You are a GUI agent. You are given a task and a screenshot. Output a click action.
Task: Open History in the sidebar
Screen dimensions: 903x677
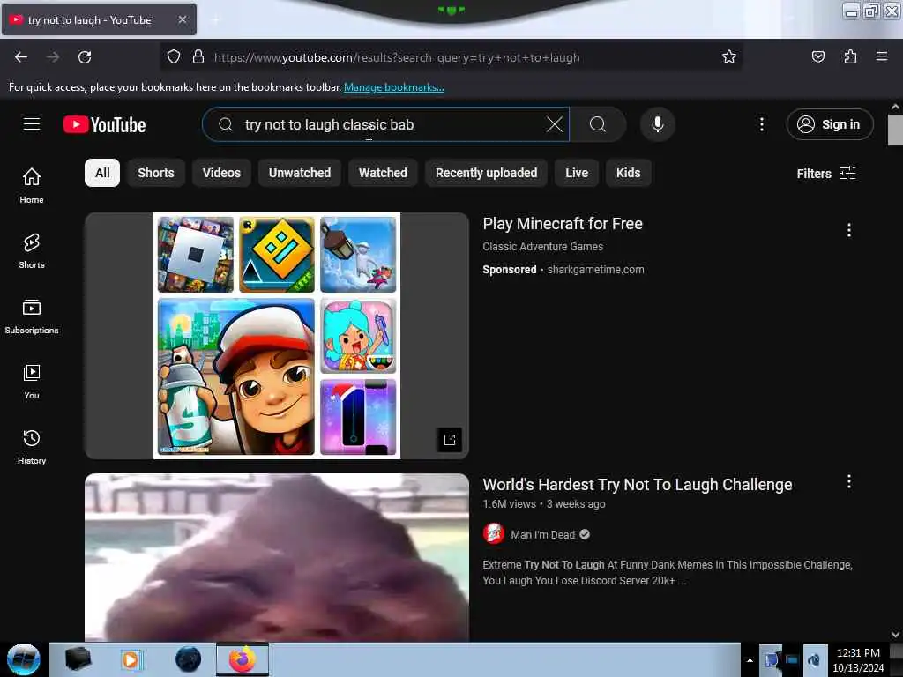pyautogui.click(x=32, y=447)
